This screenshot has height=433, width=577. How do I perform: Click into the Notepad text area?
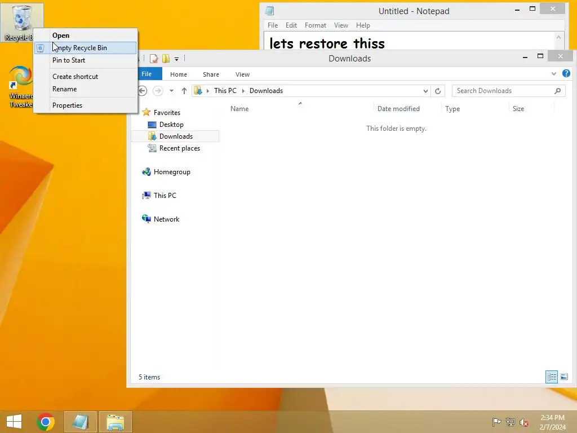[409, 41]
